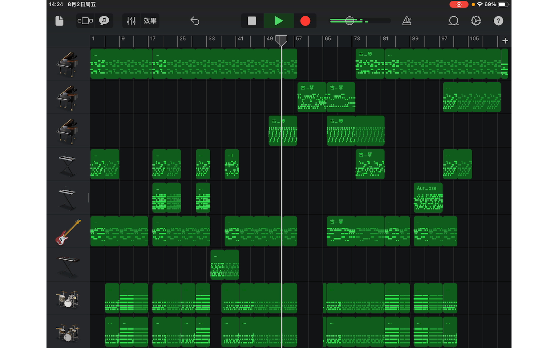Toggle the metronome
Viewport: 558px width, 348px height.
(407, 21)
